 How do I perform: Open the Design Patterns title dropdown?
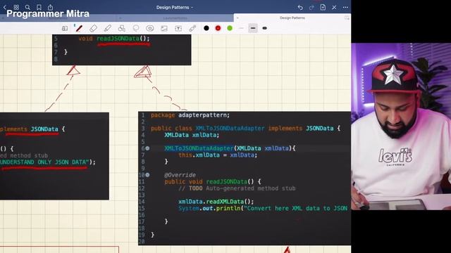coord(175,8)
